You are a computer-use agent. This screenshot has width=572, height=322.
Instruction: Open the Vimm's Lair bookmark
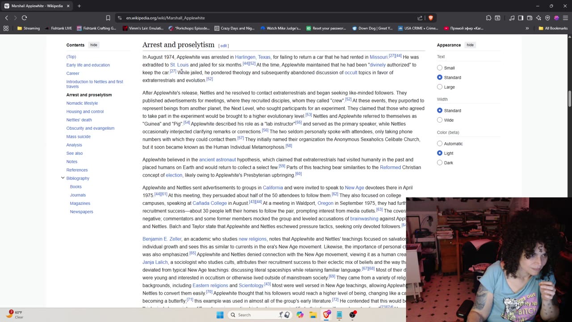[143, 28]
